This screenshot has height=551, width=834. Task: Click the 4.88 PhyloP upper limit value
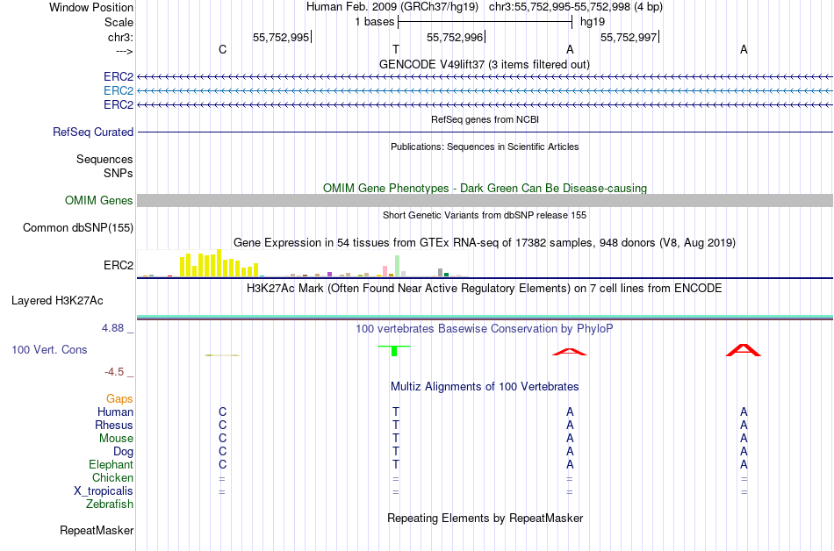[112, 328]
